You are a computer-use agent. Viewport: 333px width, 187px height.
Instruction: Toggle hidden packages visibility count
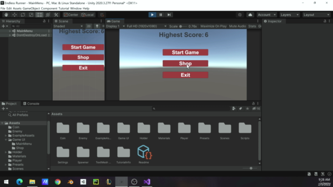(x=256, y=109)
